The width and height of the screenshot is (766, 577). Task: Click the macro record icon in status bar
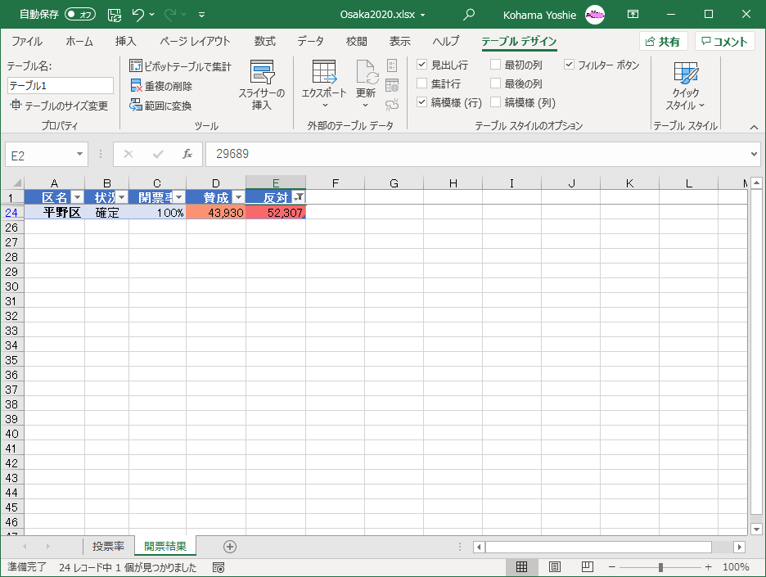click(x=219, y=568)
